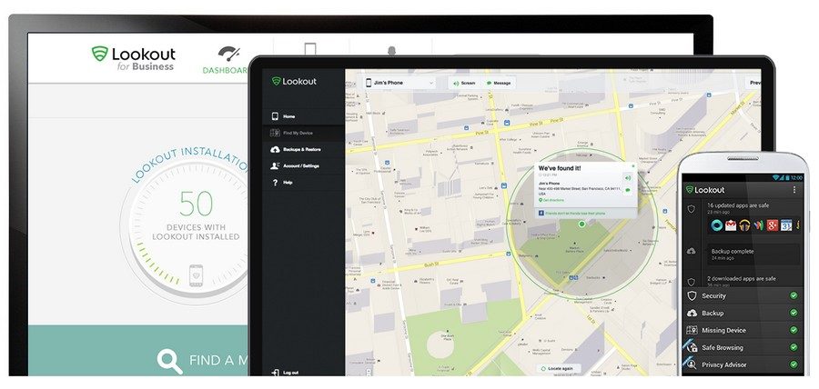Click the Google+ app icon on the phone
The width and height of the screenshot is (819, 389).
pos(771,224)
